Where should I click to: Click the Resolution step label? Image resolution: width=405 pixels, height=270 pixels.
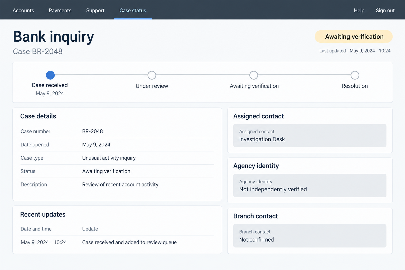pos(355,86)
